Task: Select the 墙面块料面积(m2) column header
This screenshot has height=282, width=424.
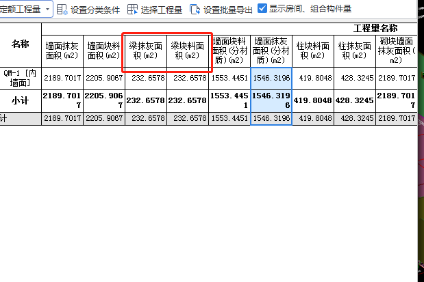Action: [x=104, y=51]
